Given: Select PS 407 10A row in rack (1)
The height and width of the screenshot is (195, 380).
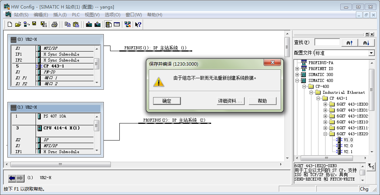Looking at the screenshot, I should [53, 116].
